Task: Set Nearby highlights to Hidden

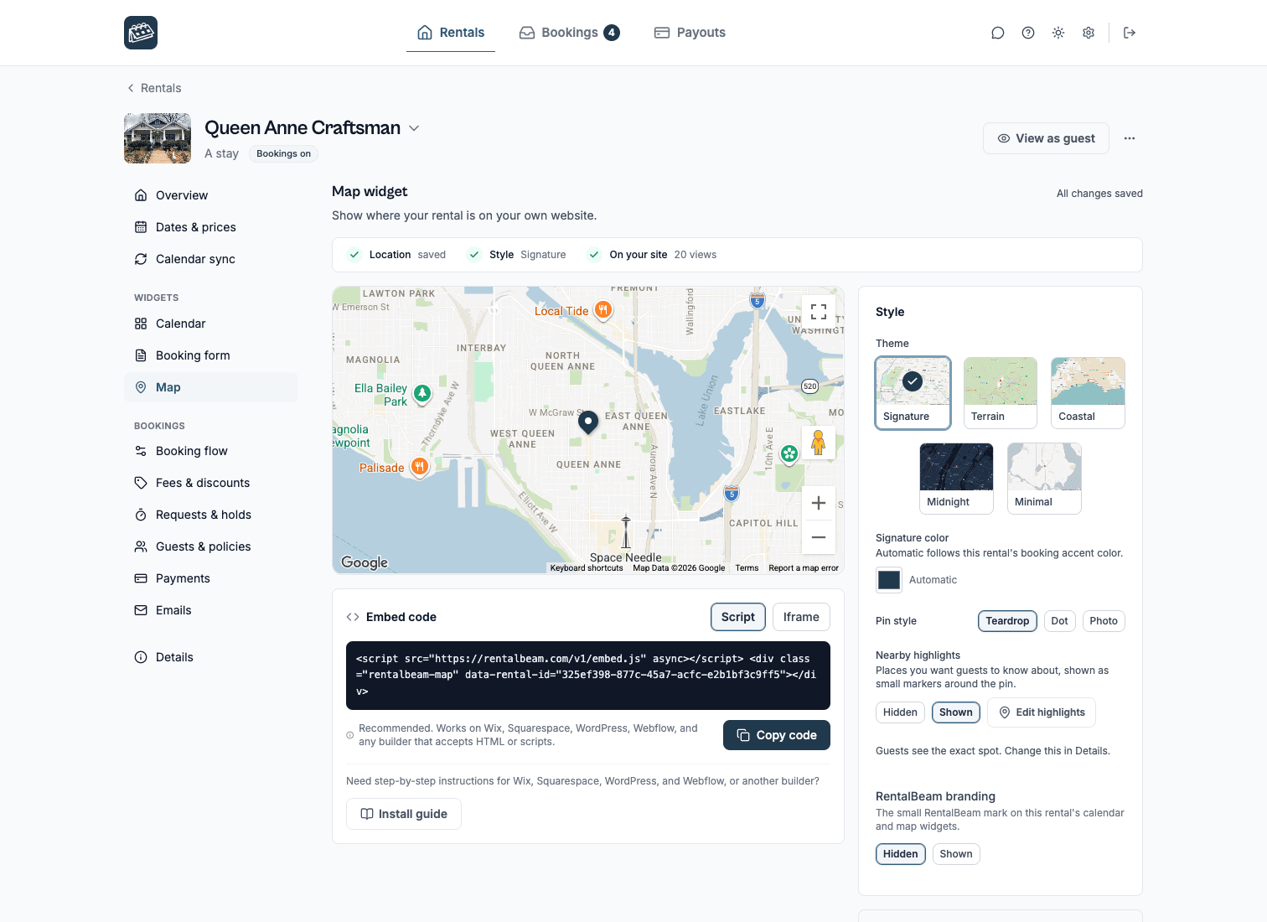Action: point(900,712)
